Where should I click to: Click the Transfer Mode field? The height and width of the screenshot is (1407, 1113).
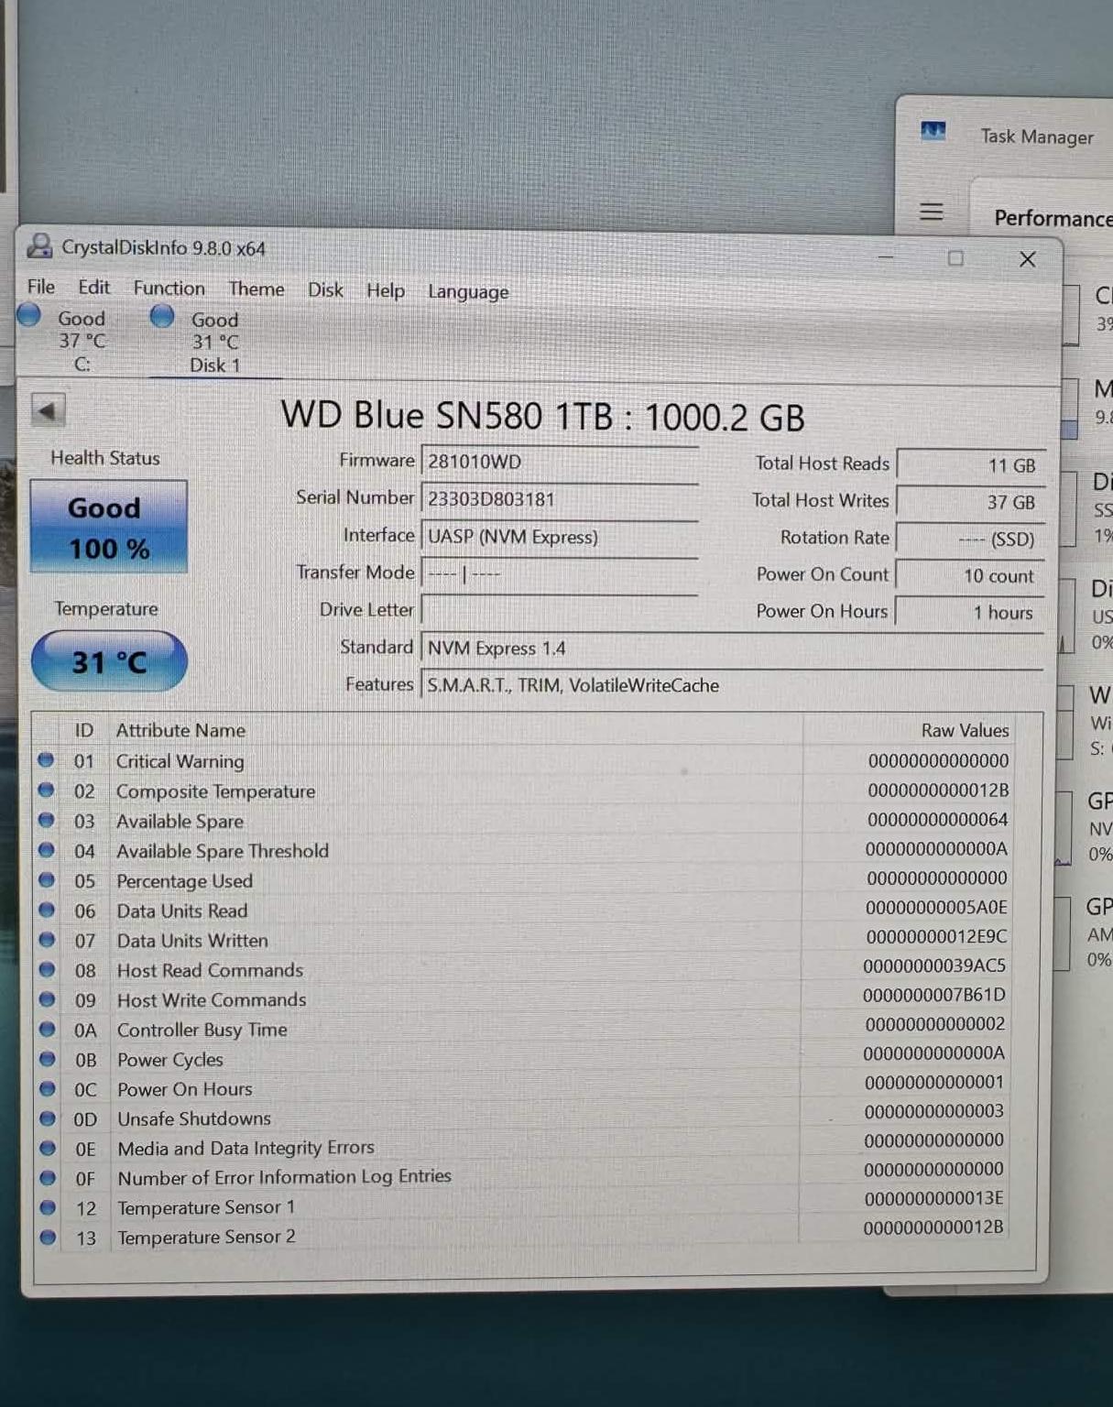click(560, 574)
